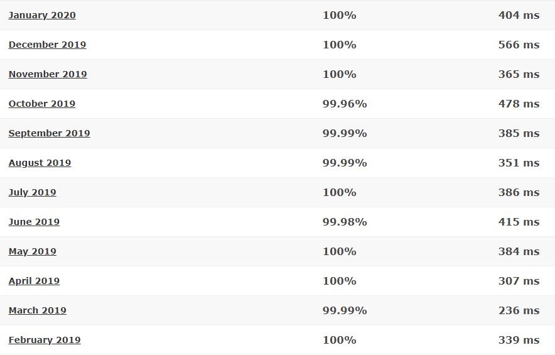Open the August 2019 link
The image size is (555, 355).
coord(40,163)
